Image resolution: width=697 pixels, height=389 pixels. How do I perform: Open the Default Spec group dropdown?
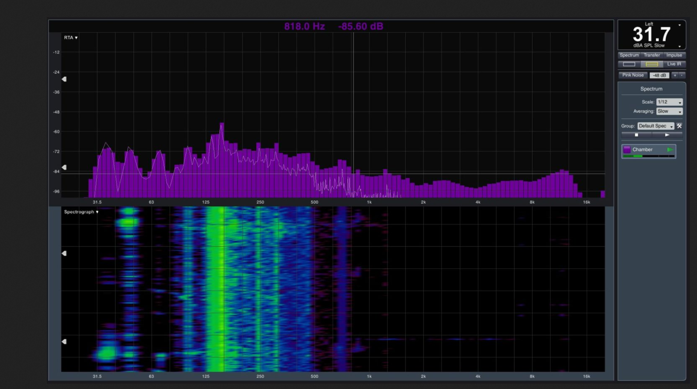pos(655,126)
